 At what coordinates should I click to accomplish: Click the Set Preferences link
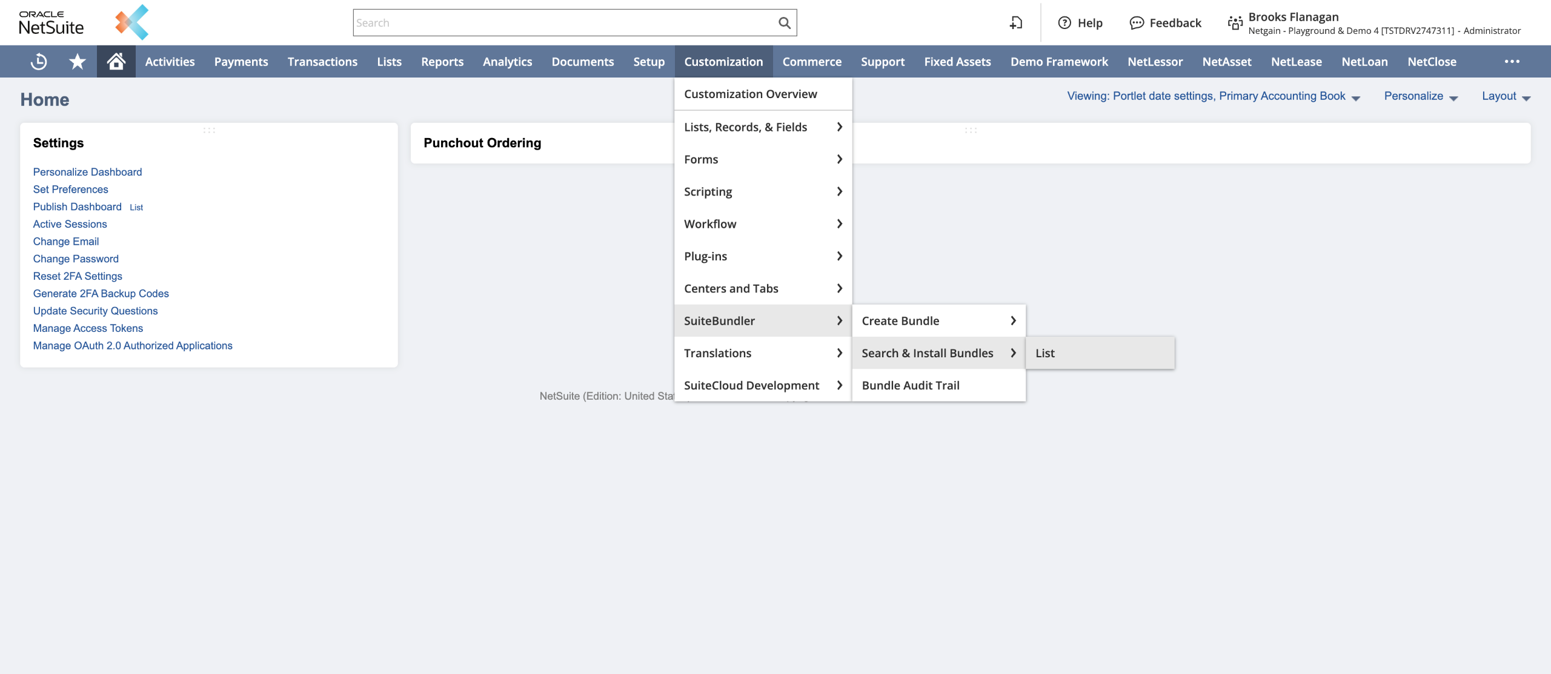pyautogui.click(x=70, y=190)
